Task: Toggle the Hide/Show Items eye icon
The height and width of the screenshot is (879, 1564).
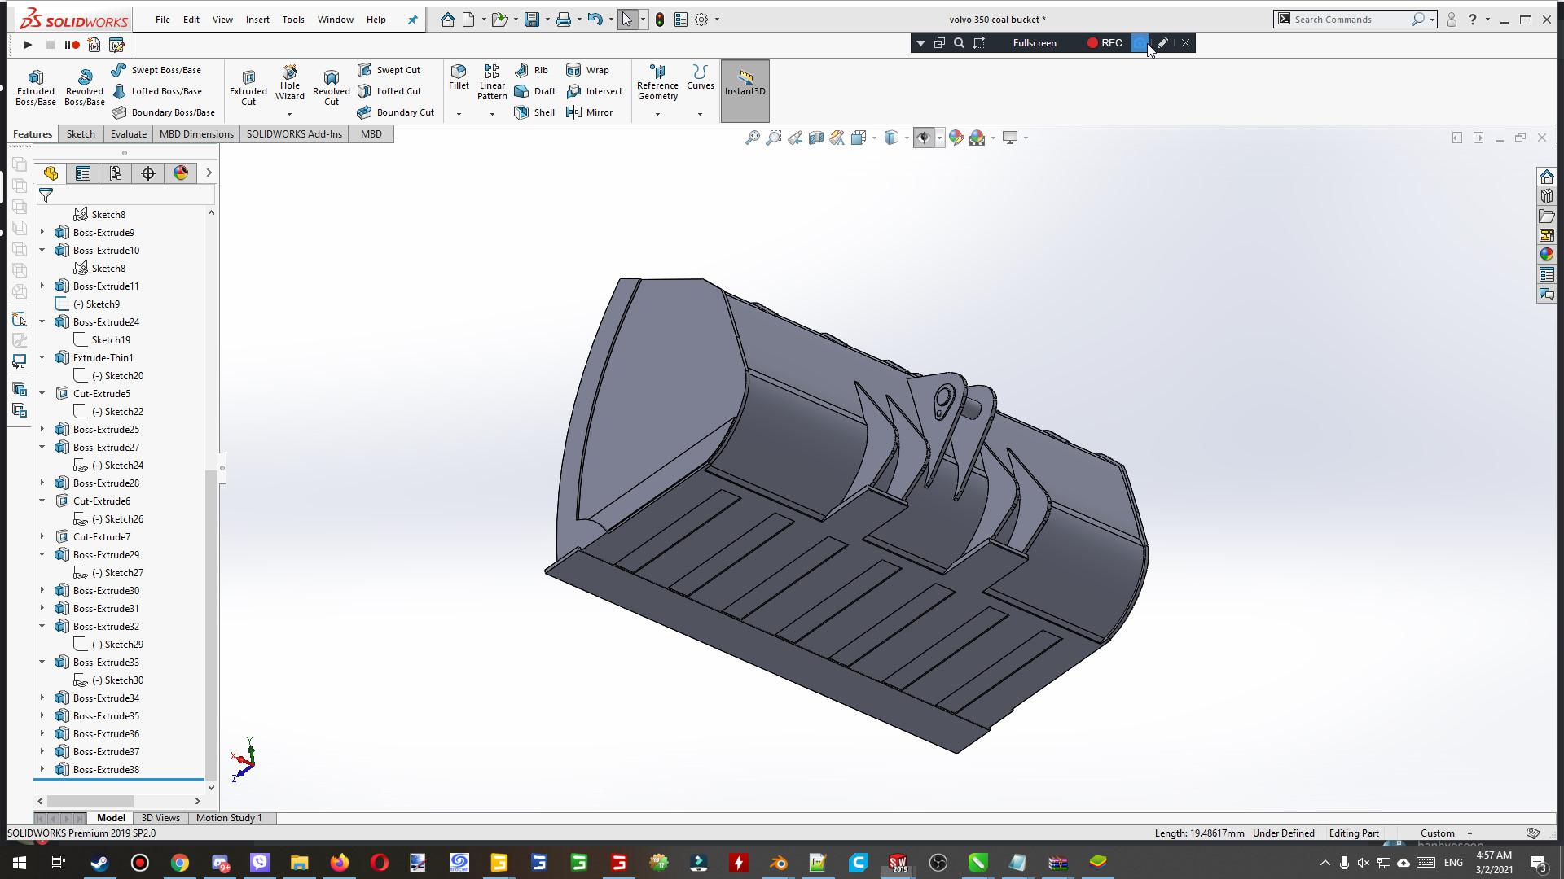Action: (x=923, y=138)
